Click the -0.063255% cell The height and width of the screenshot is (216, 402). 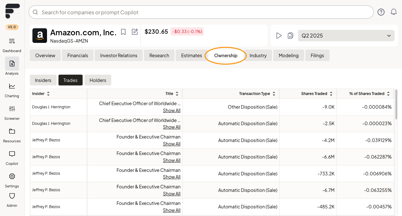(x=365, y=190)
